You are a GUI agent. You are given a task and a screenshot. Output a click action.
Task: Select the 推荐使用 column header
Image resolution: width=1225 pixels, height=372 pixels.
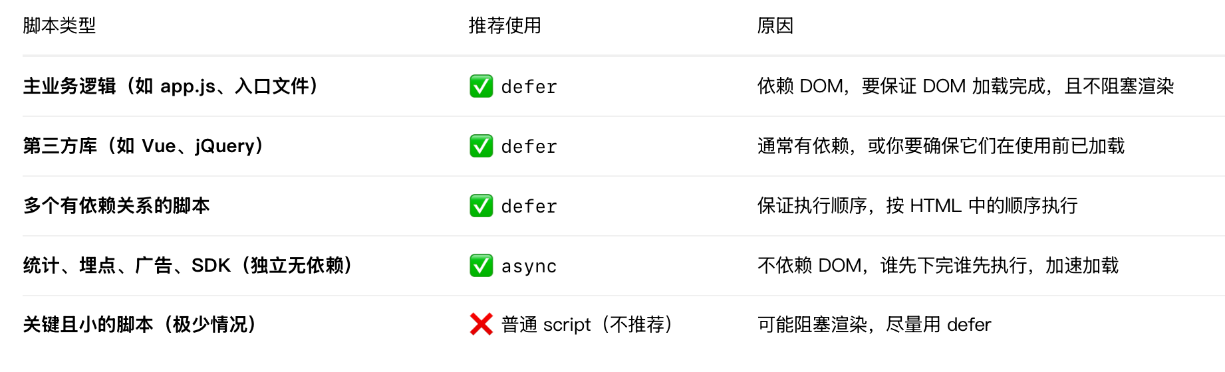505,26
